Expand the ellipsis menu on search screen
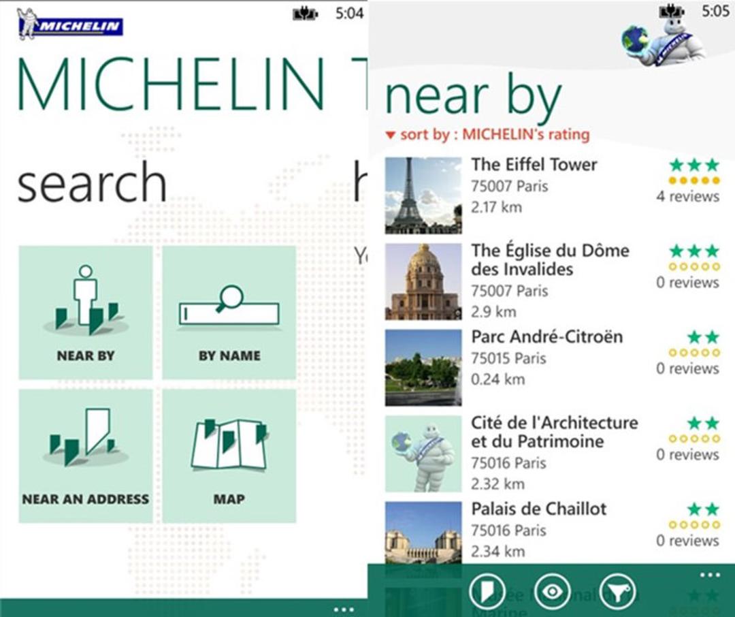Screen dimensions: 735x617 click(x=343, y=610)
